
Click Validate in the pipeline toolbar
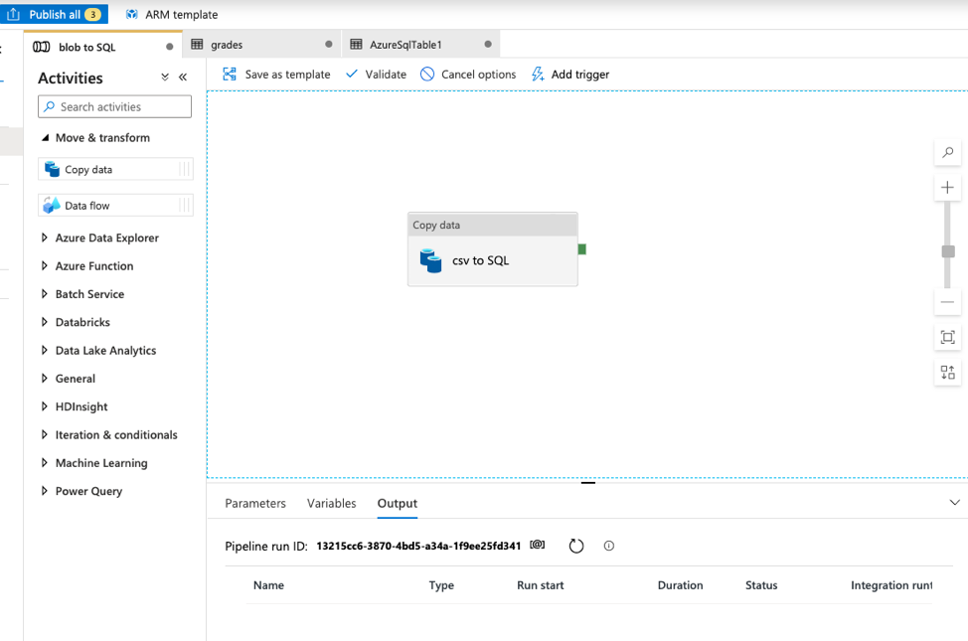point(376,75)
